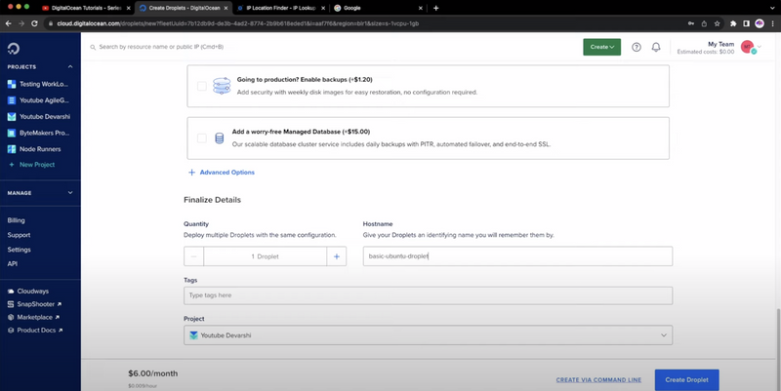This screenshot has height=391, width=781.
Task: Click the 1 Droplet quantity field
Action: (265, 256)
